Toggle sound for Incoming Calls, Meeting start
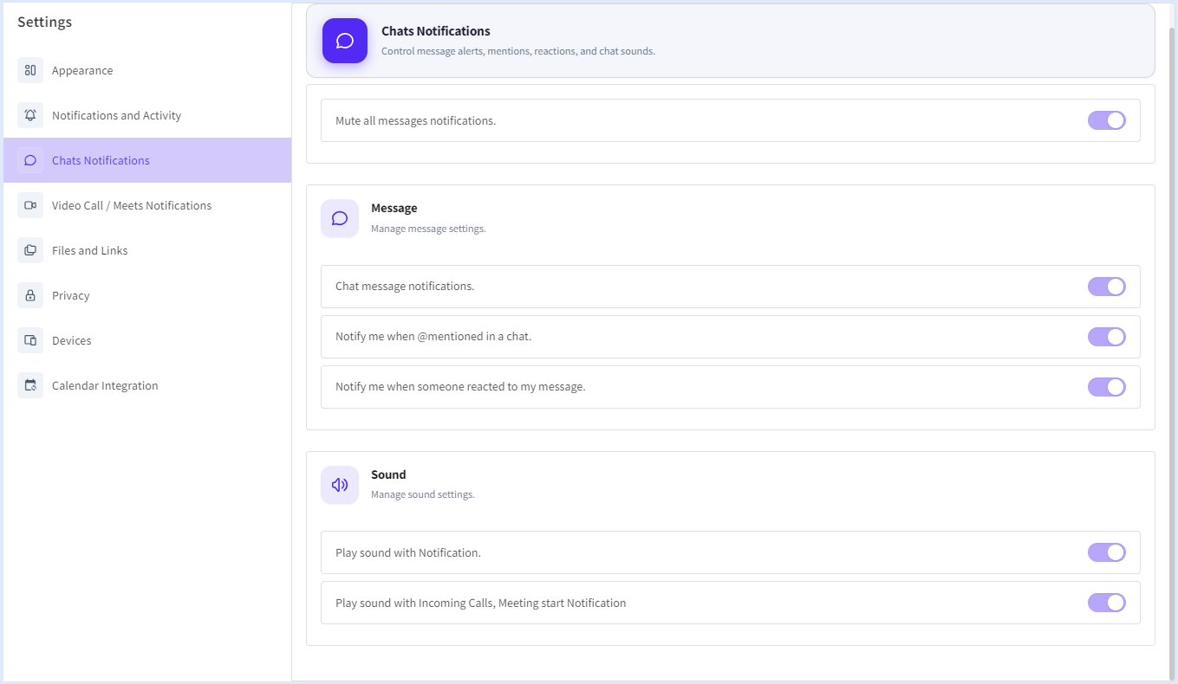Image resolution: width=1178 pixels, height=684 pixels. 1107,603
